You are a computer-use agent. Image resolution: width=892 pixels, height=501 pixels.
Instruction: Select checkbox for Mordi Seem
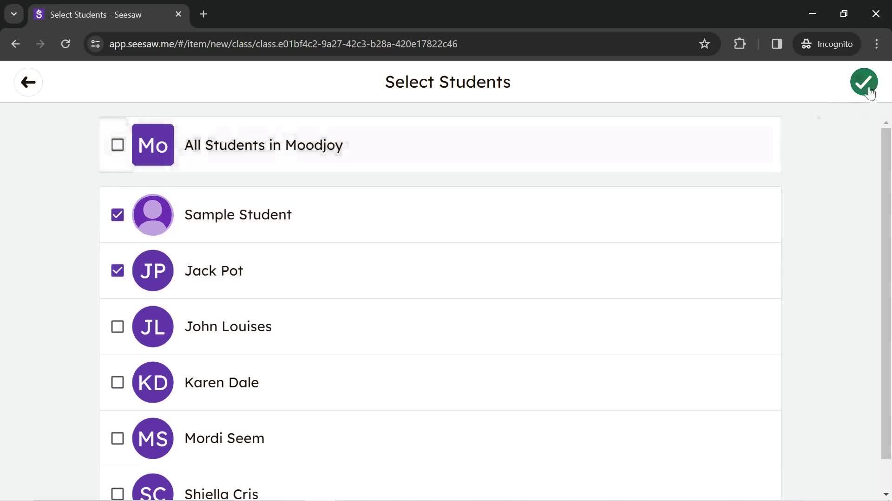tap(118, 438)
